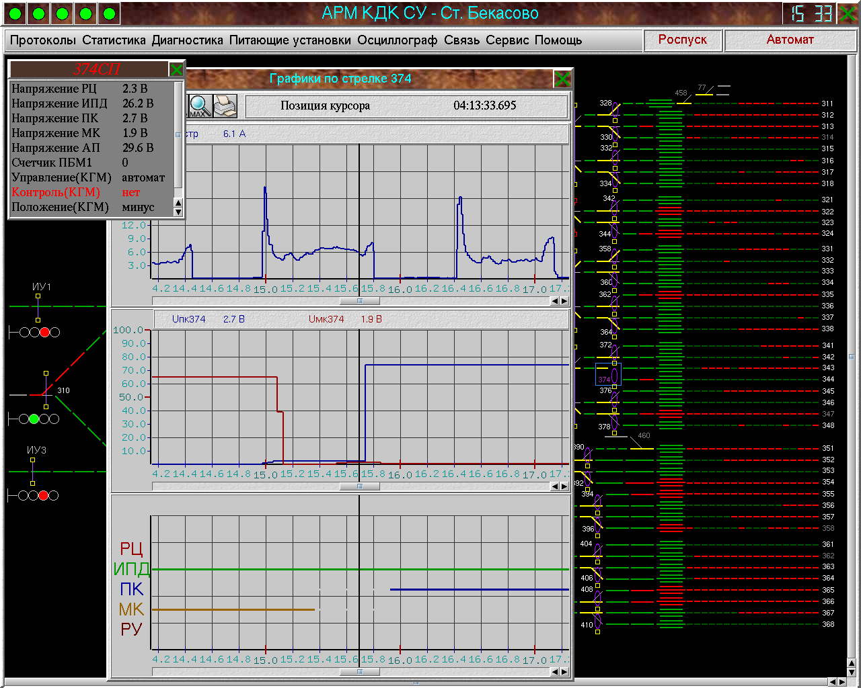The width and height of the screenshot is (861, 688).
Task: Click the fifth green indicator circle in title bar
Action: click(x=110, y=13)
